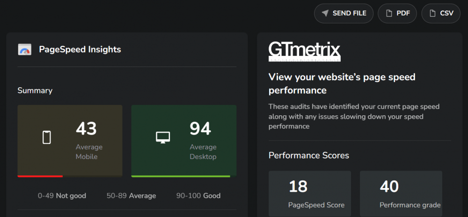Export report using PDF button
Screen dimensions: 468x217
[x=397, y=14]
